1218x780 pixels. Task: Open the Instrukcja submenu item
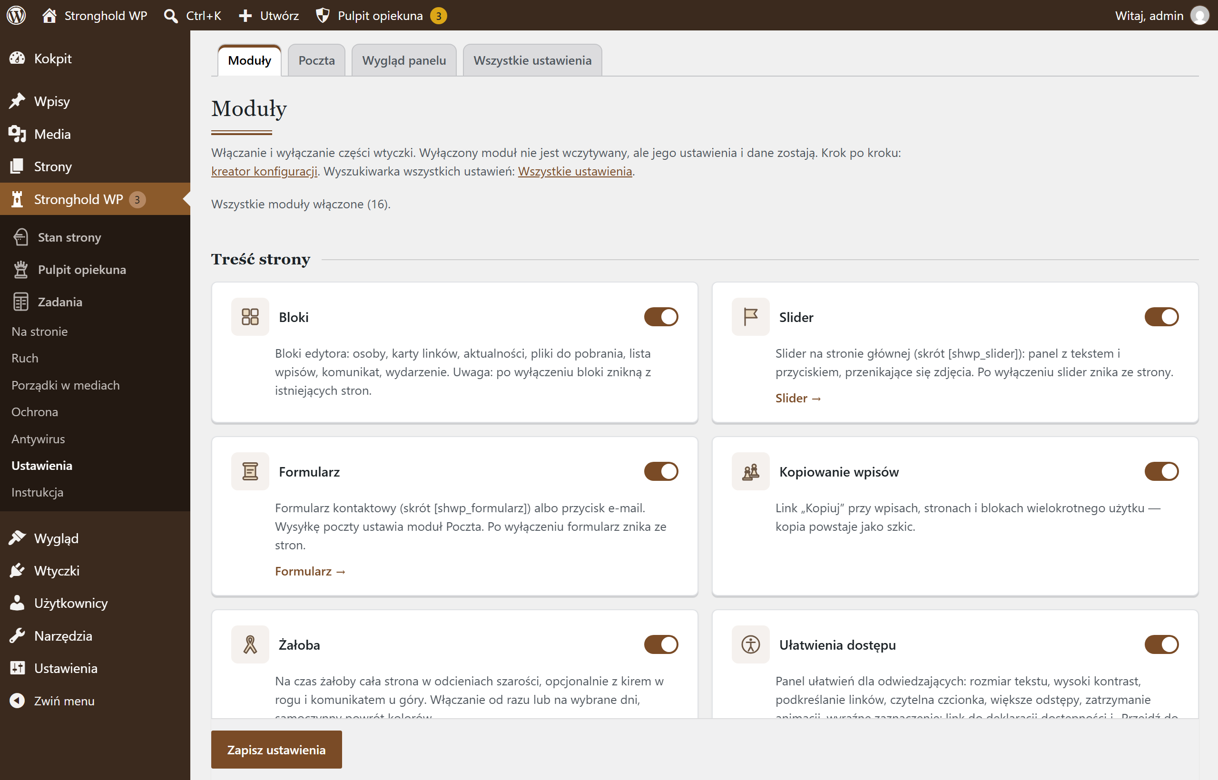click(38, 492)
